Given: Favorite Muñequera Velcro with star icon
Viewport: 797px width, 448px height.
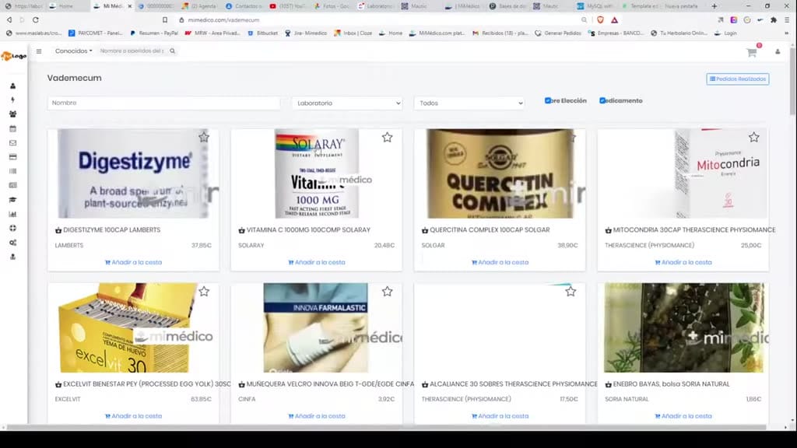Looking at the screenshot, I should (x=388, y=292).
